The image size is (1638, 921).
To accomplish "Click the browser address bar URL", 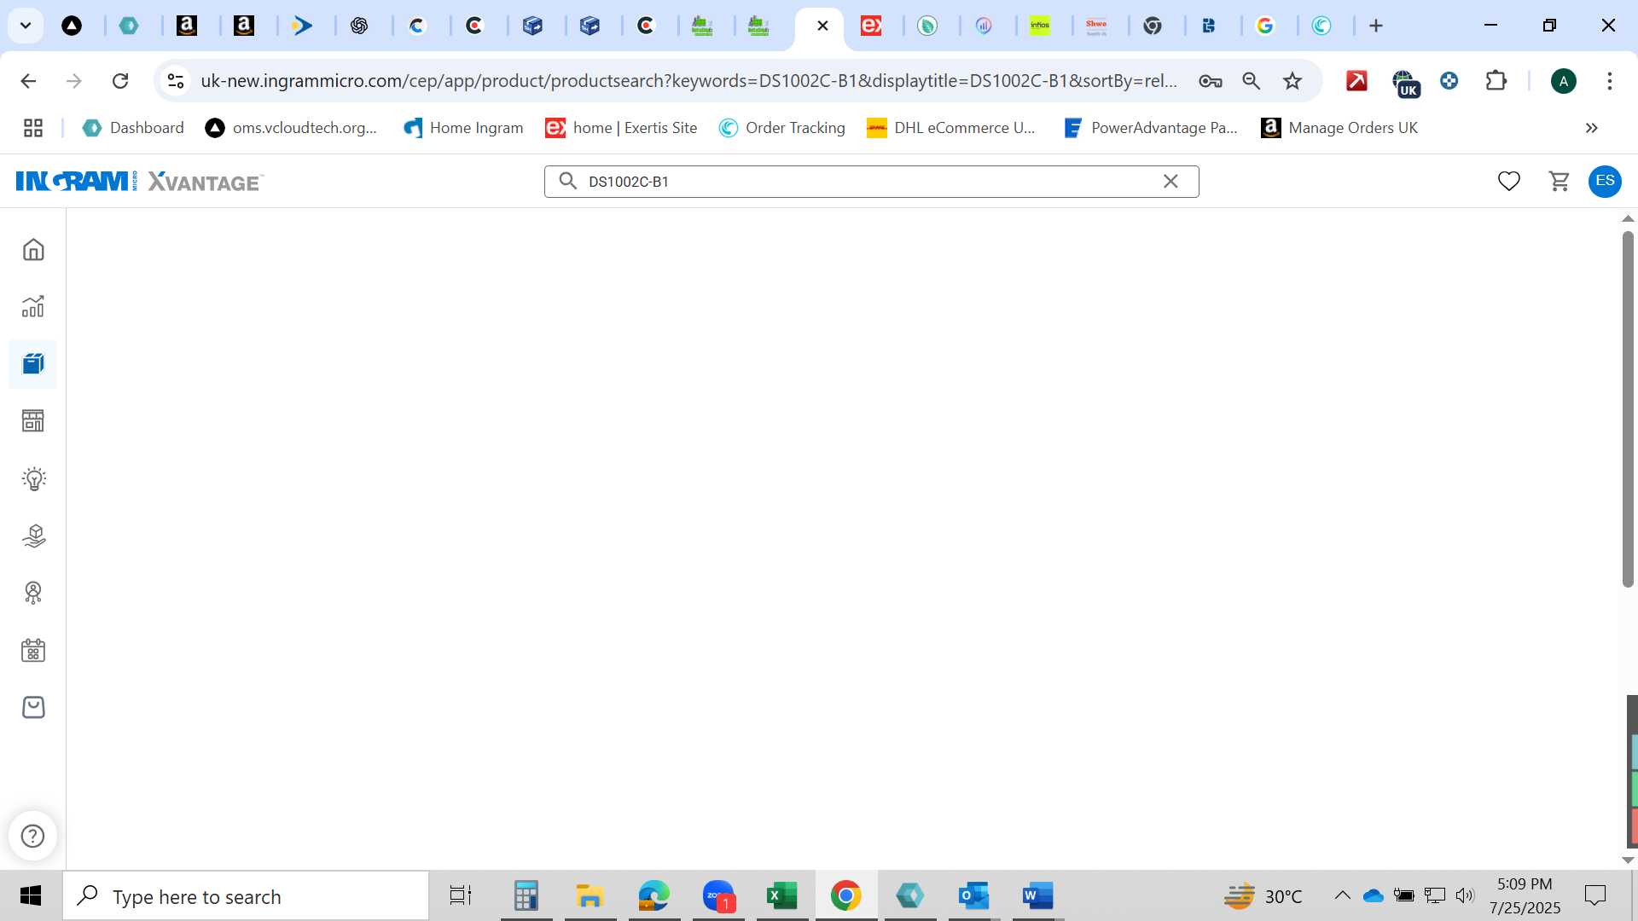I will [688, 81].
